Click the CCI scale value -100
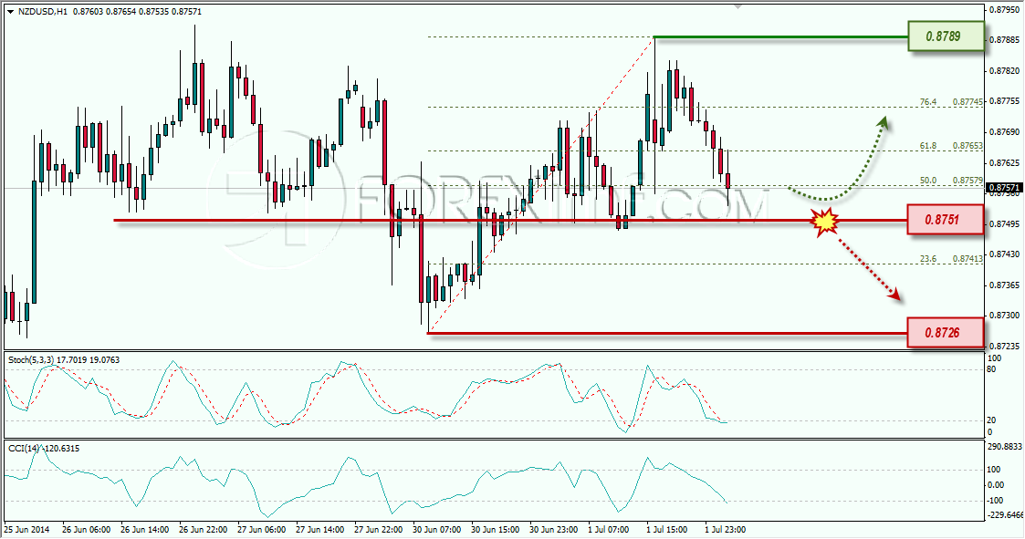 pos(996,501)
